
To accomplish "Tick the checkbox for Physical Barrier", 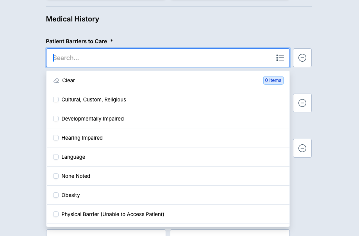I will (56, 214).
